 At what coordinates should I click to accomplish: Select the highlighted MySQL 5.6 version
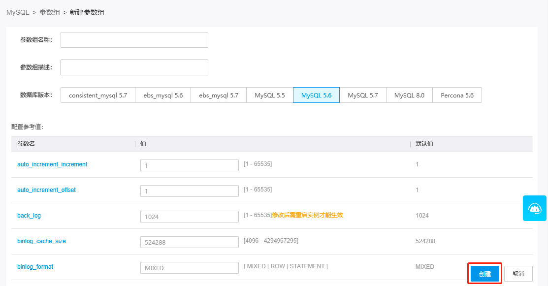316,95
